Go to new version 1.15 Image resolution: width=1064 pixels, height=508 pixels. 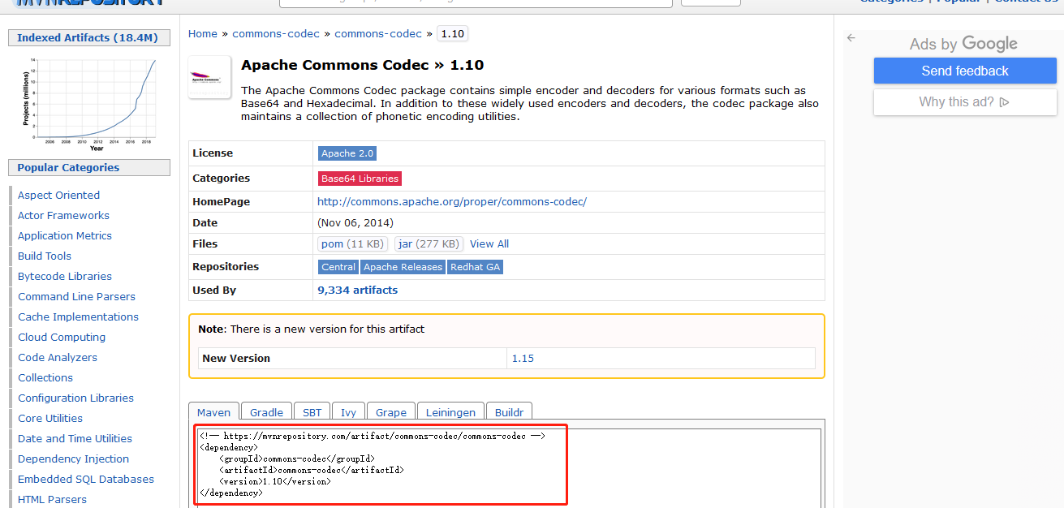point(523,358)
